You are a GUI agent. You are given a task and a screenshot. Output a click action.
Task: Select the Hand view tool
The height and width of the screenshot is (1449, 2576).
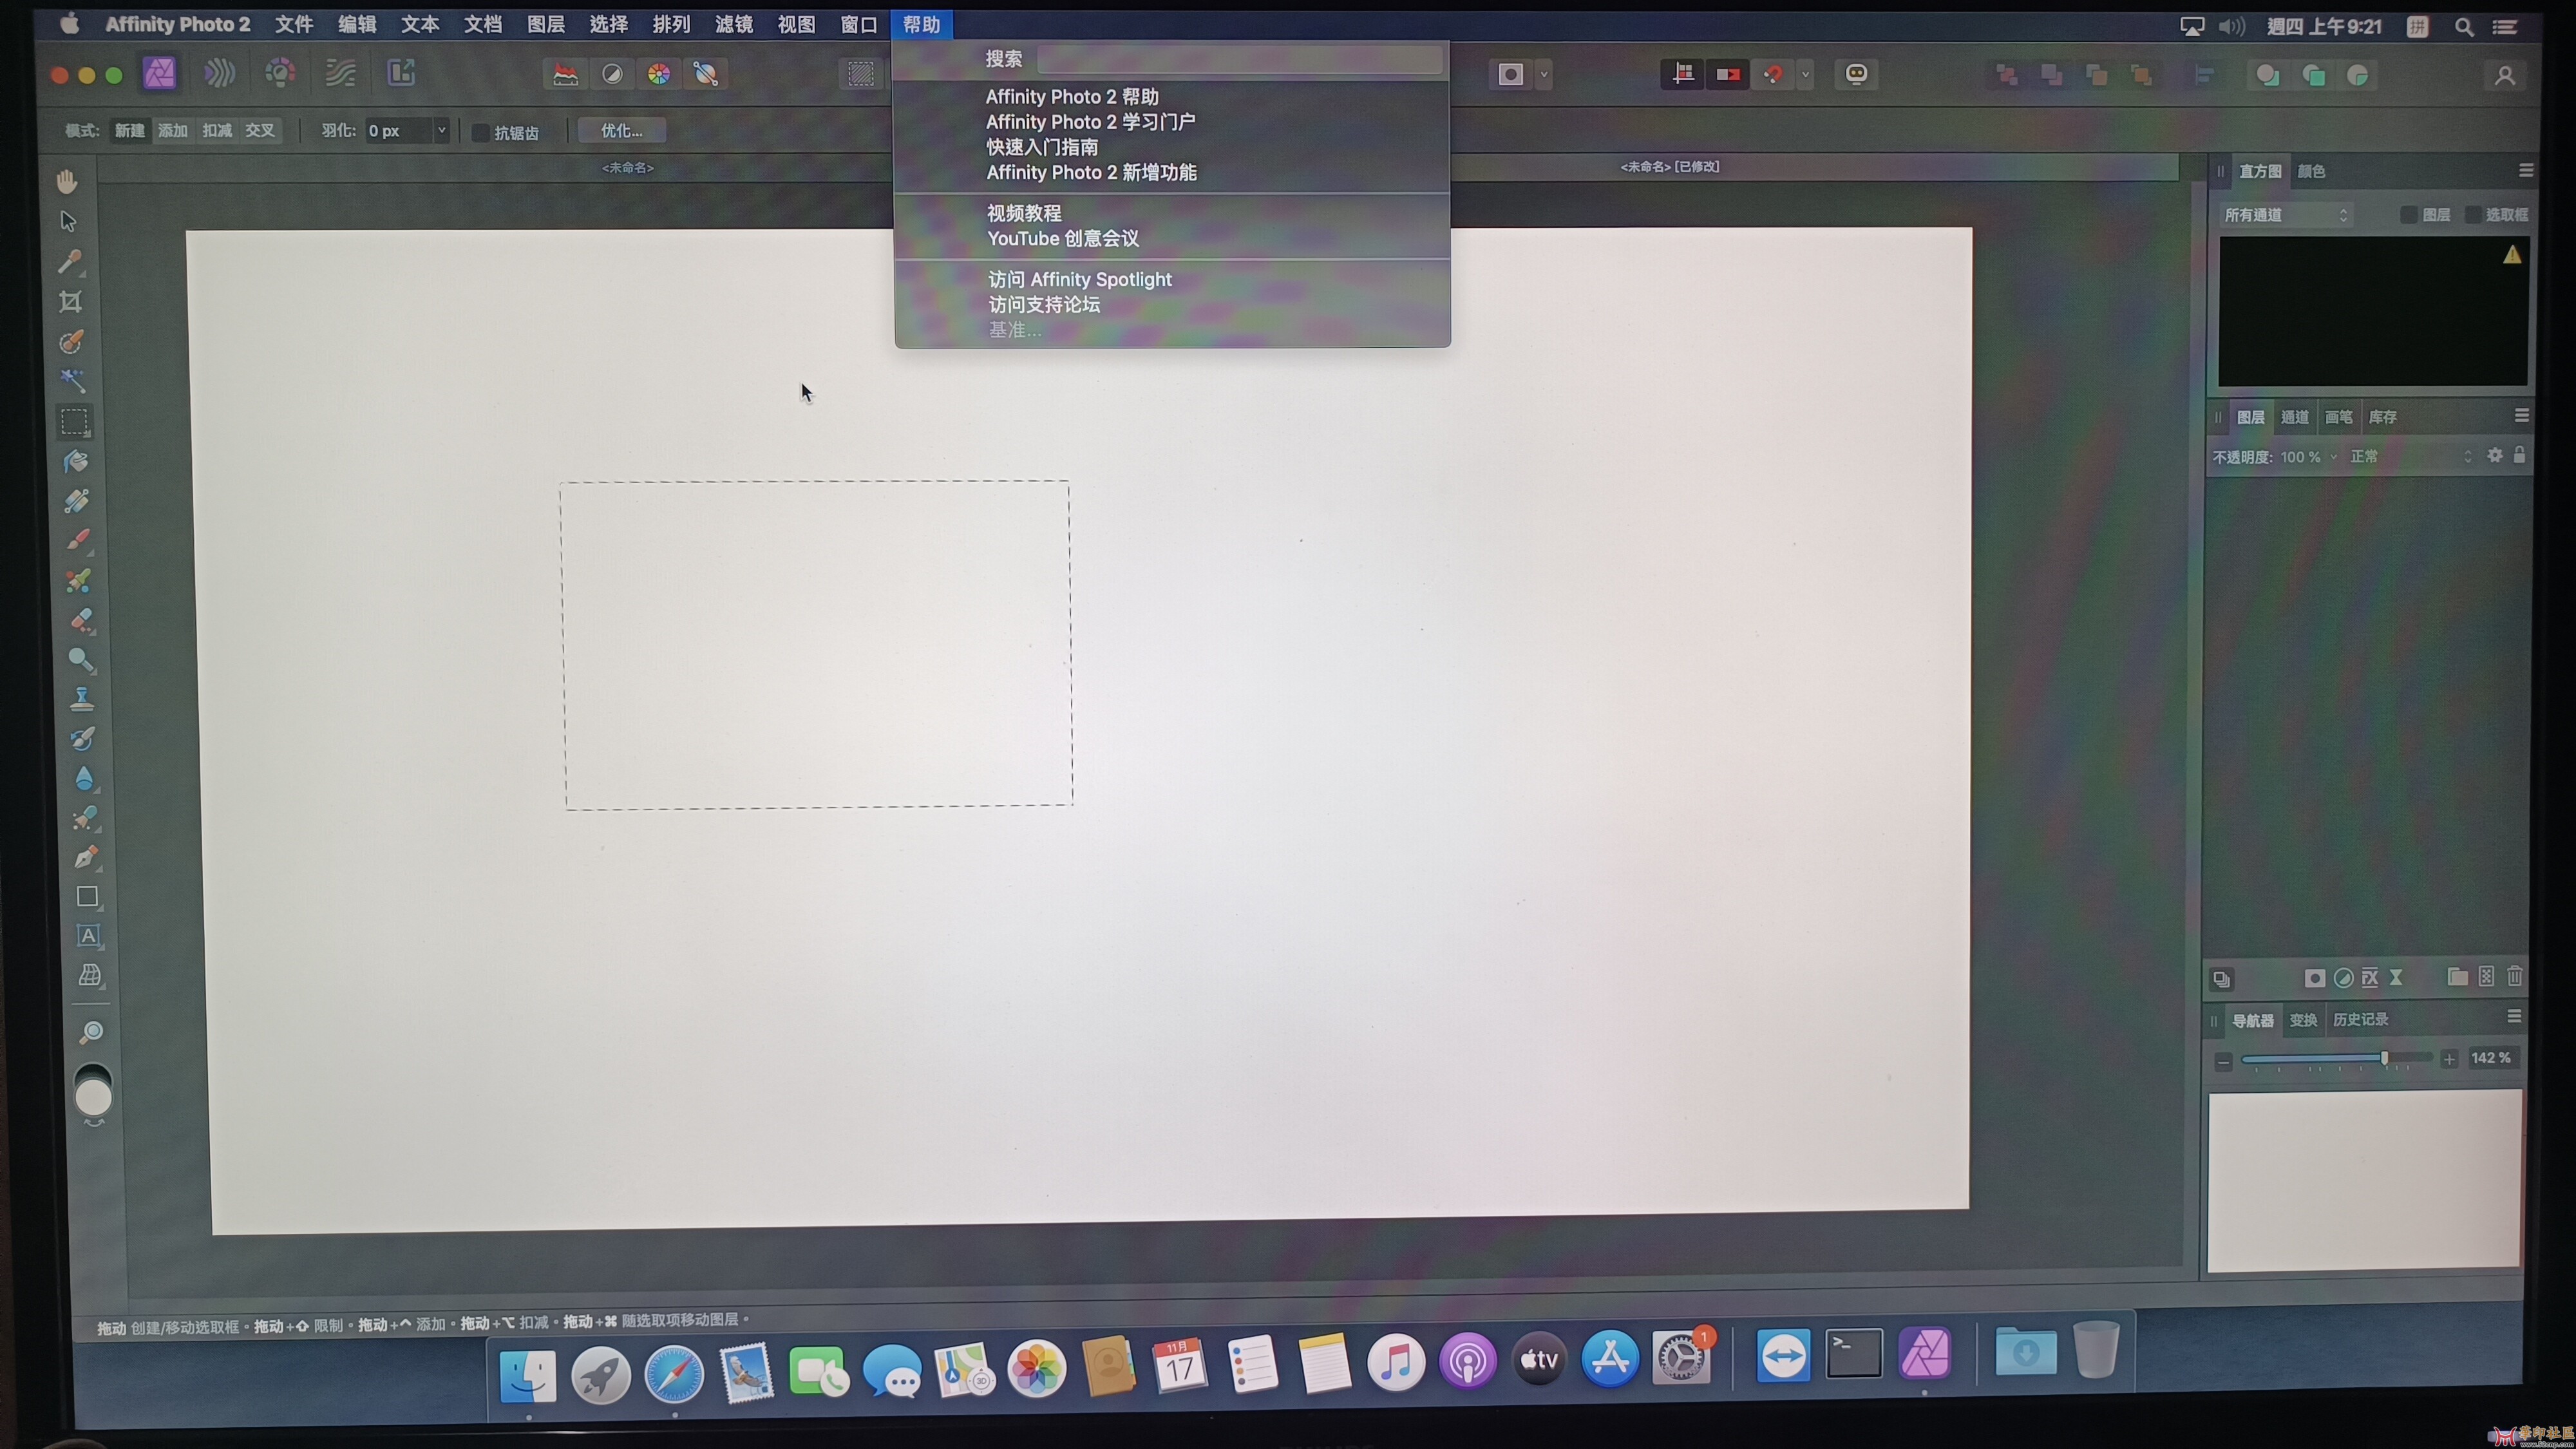coord(67,182)
